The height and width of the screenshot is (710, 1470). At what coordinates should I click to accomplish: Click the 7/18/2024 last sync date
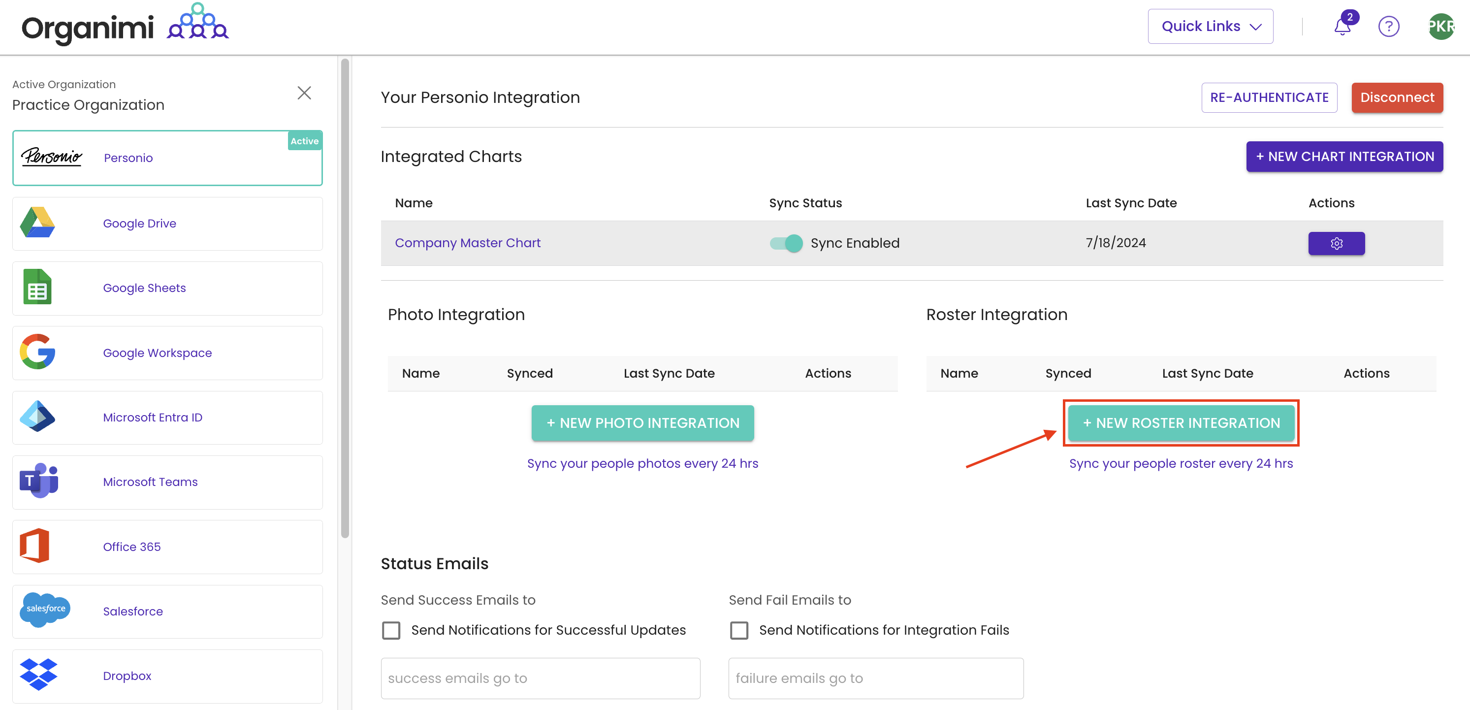click(1116, 243)
